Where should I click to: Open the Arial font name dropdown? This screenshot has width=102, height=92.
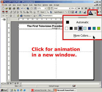(x=70, y=8)
